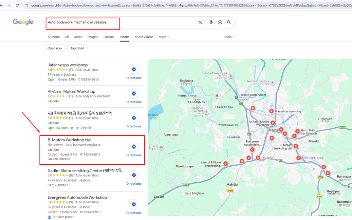Click Masud car servicing map pin
The image size is (352, 220).
[271, 111]
